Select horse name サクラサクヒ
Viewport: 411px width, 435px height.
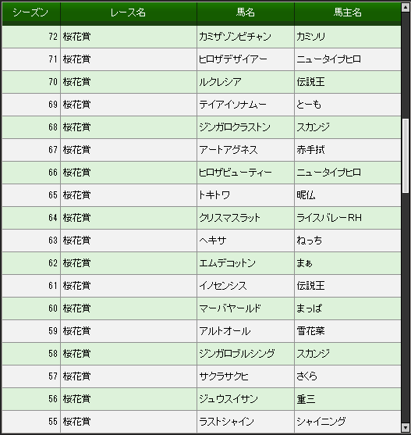(x=224, y=376)
